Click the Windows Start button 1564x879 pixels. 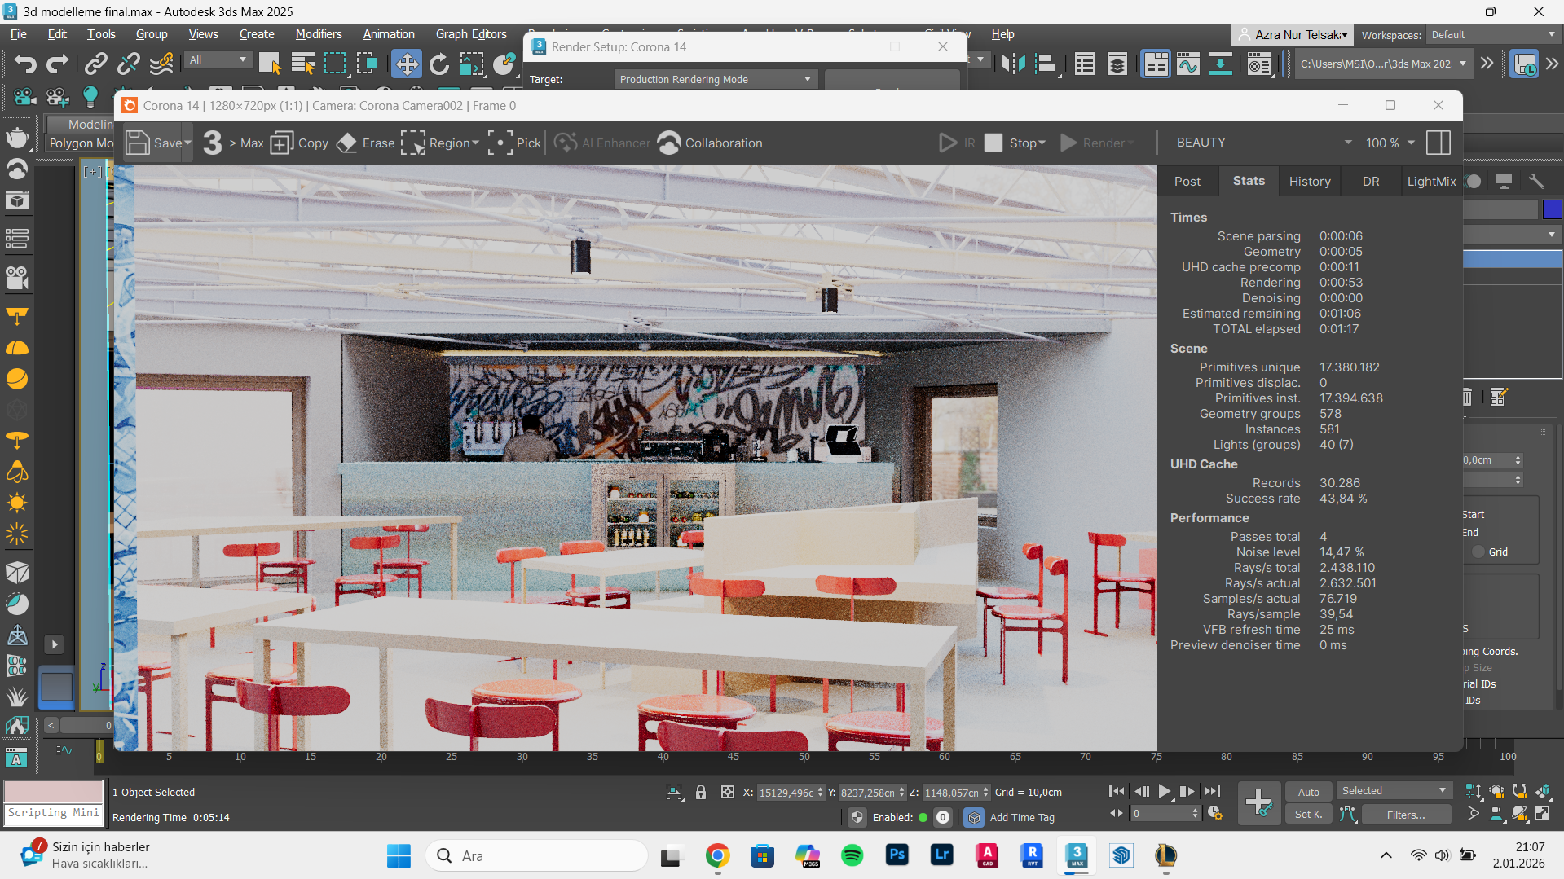[x=399, y=855]
